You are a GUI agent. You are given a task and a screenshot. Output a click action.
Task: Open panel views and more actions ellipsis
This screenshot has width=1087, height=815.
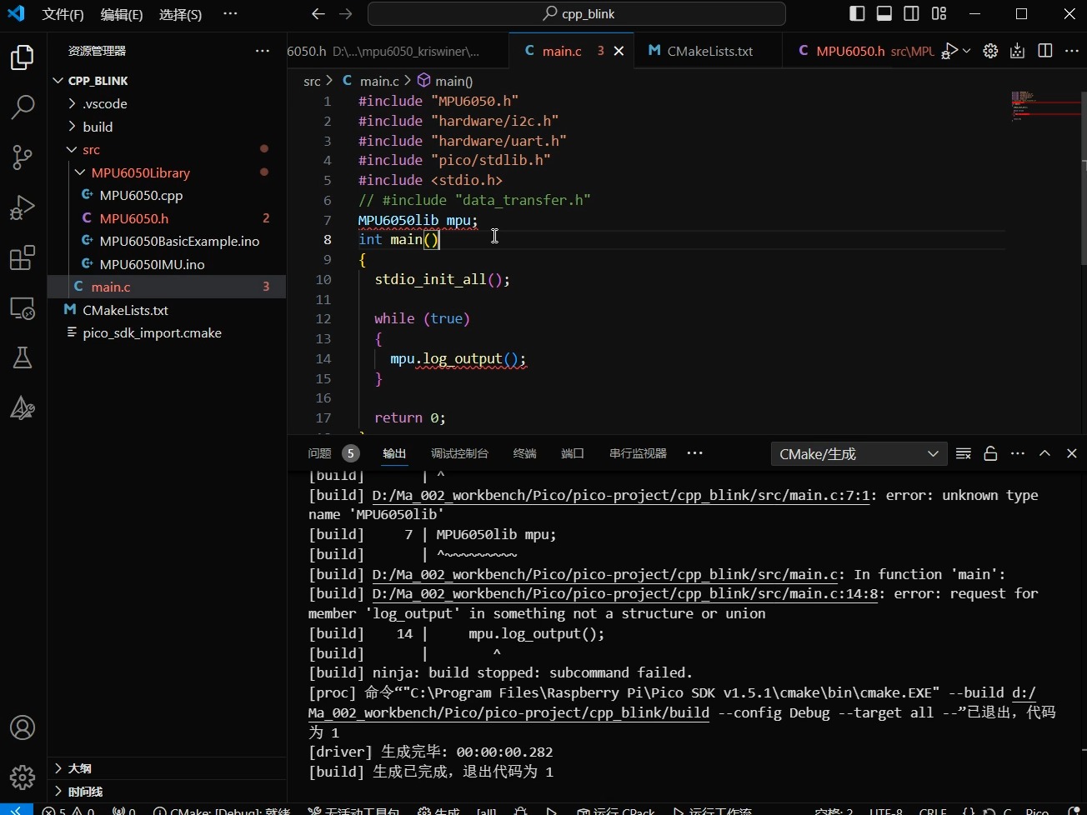pos(1017,453)
